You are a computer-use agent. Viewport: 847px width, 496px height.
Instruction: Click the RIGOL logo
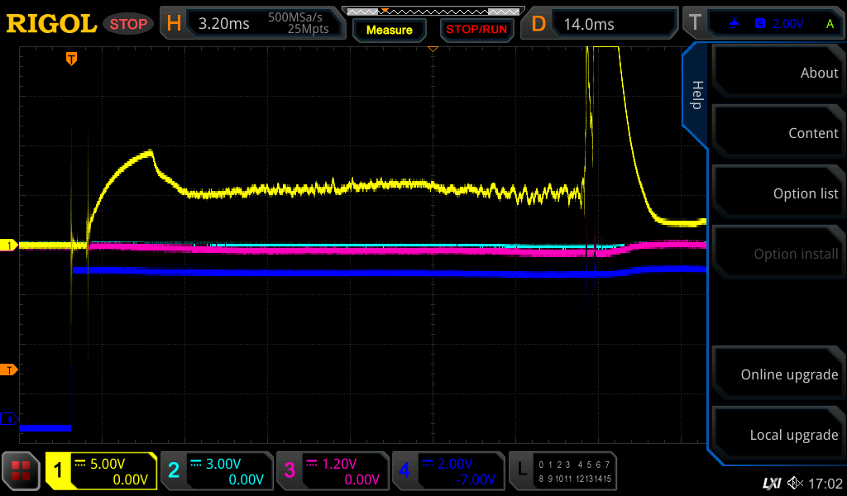[51, 24]
